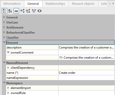Expand the UseCase property group
Viewport: 115px width, 95px height.
coord(4,22)
